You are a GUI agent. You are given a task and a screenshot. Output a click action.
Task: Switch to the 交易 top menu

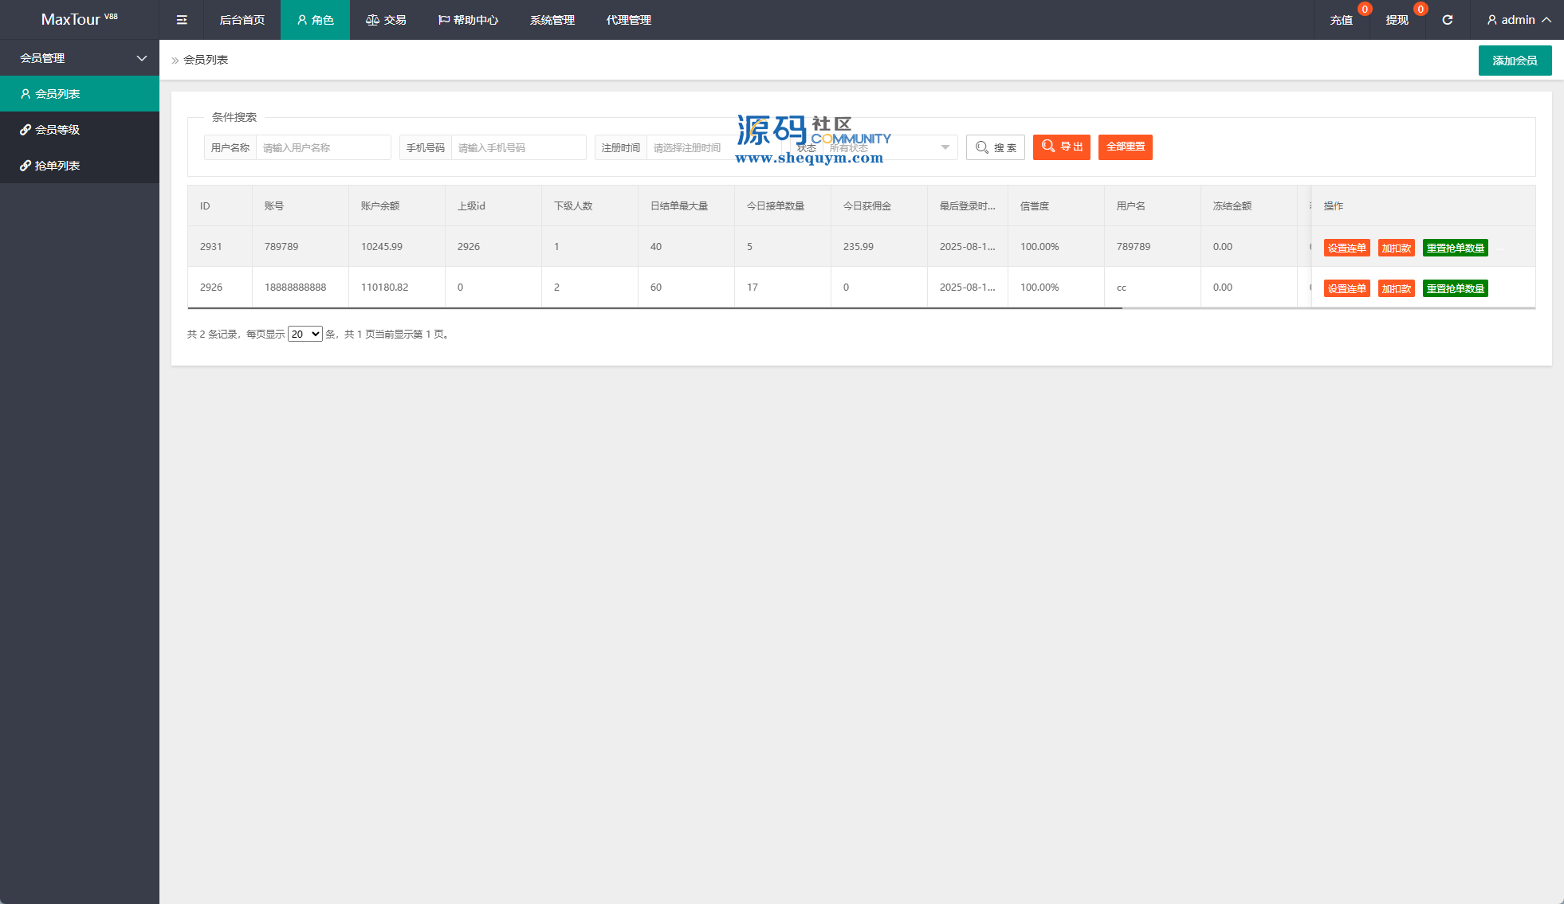(386, 20)
